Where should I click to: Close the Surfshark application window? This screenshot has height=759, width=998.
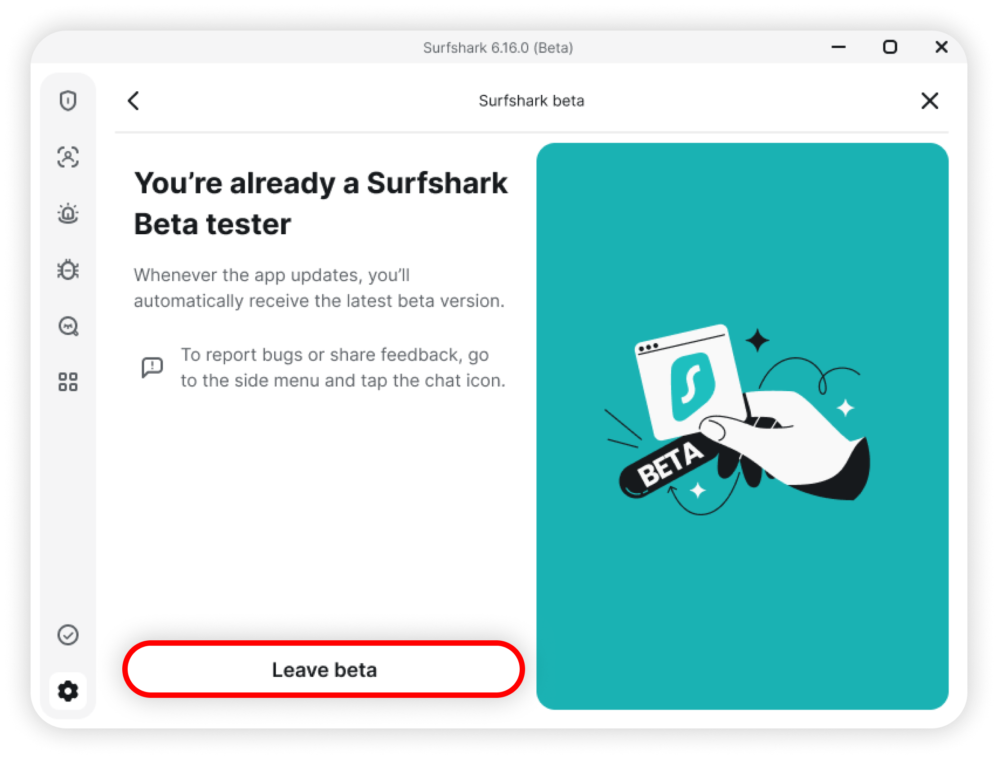(x=941, y=47)
